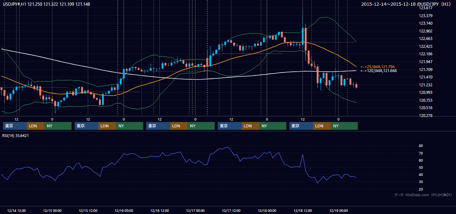
Task: Click price axis value 122.902
Action: coord(425,31)
